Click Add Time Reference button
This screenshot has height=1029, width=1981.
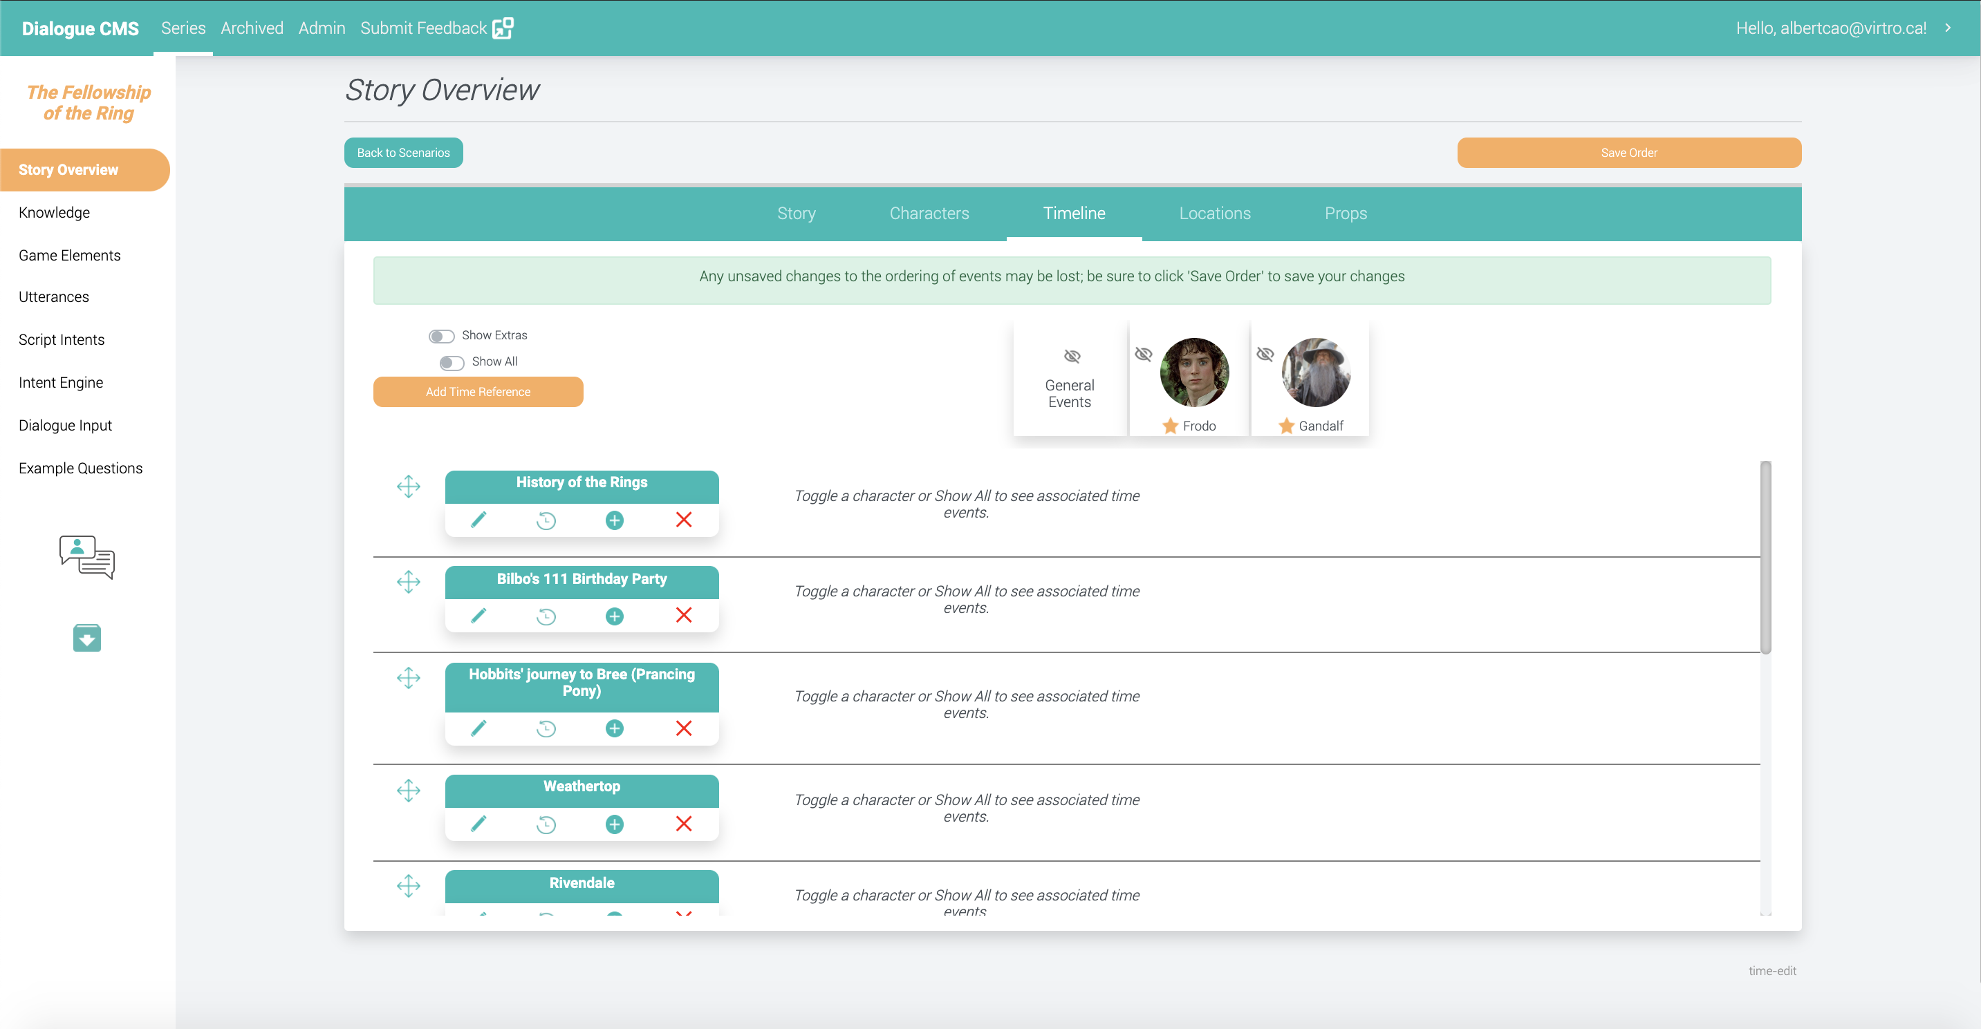[478, 391]
